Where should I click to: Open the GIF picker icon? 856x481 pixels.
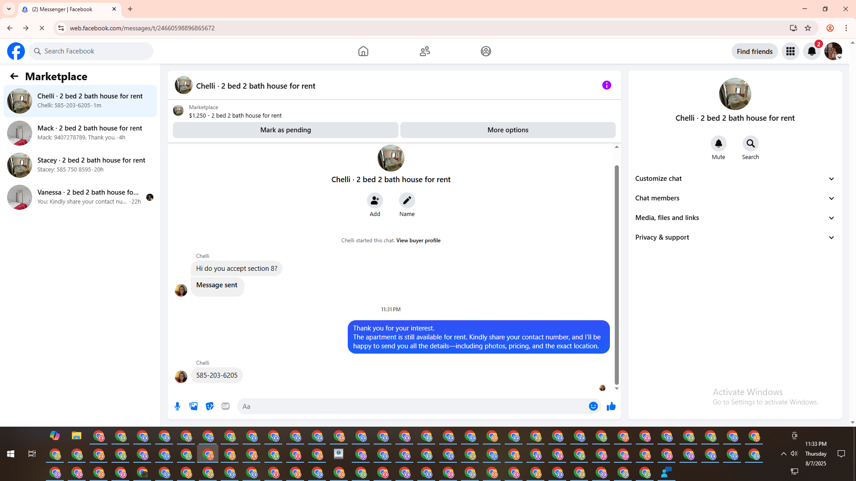226,406
